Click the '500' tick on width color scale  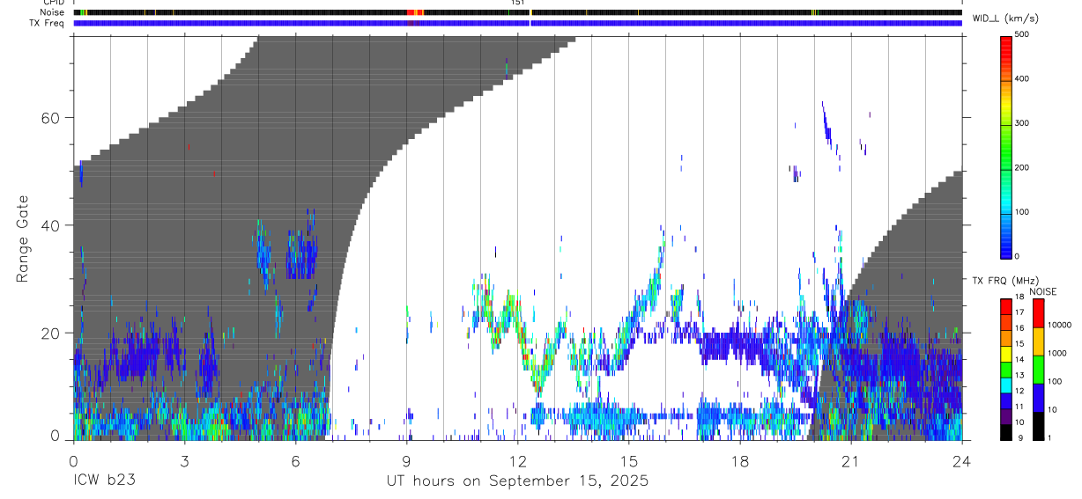(x=1022, y=35)
